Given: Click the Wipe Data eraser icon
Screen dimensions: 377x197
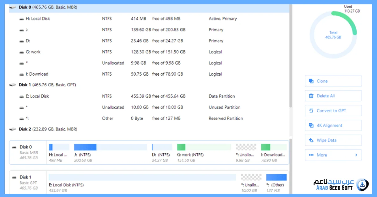Looking at the screenshot, I should pyautogui.click(x=311, y=140).
